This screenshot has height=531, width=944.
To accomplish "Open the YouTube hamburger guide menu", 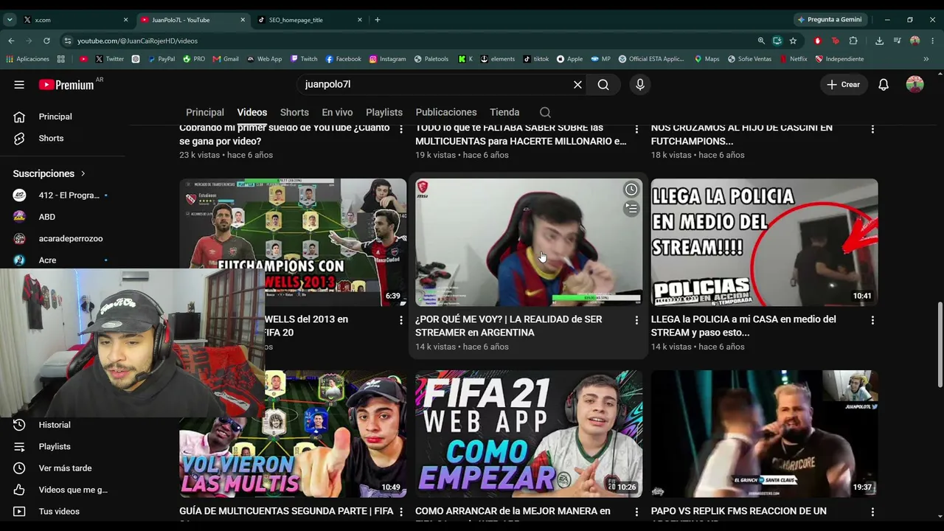I will click(19, 85).
